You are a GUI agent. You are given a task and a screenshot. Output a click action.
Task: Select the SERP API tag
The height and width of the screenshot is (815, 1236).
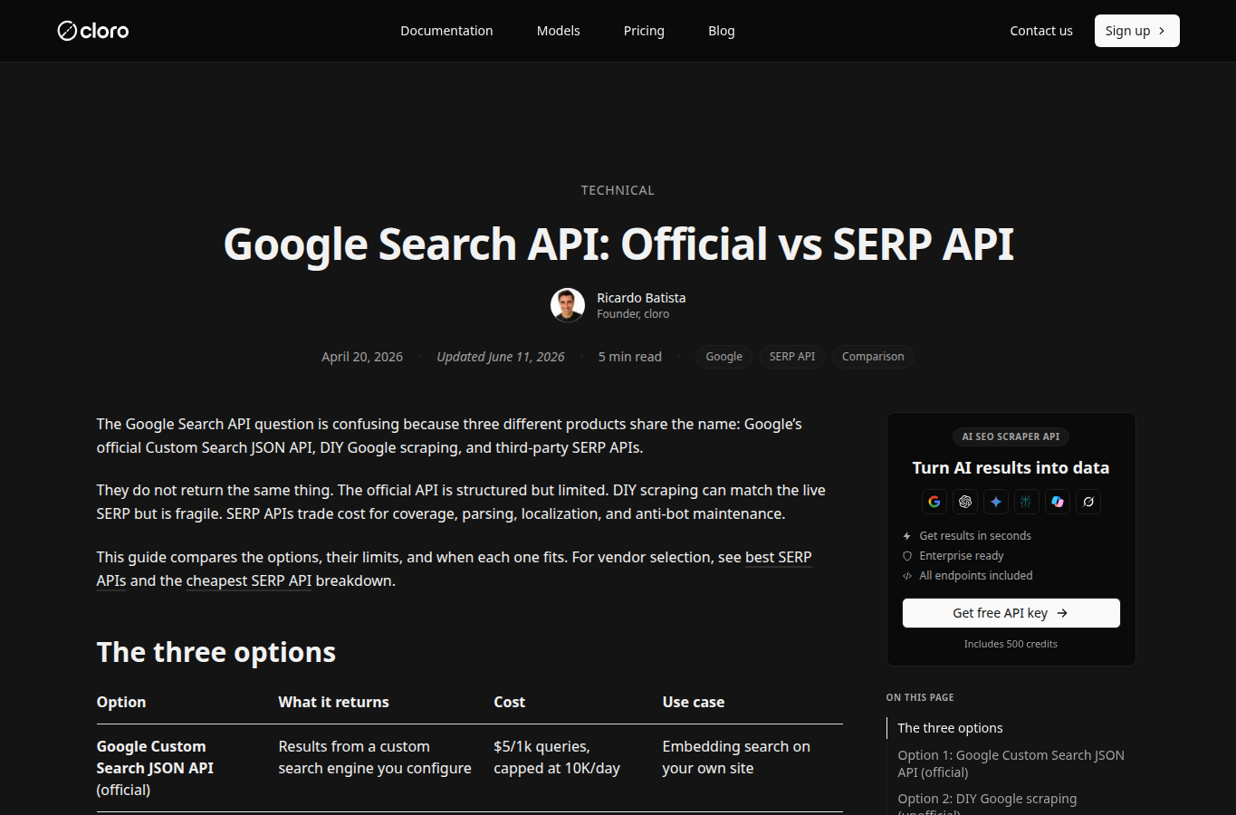point(792,357)
